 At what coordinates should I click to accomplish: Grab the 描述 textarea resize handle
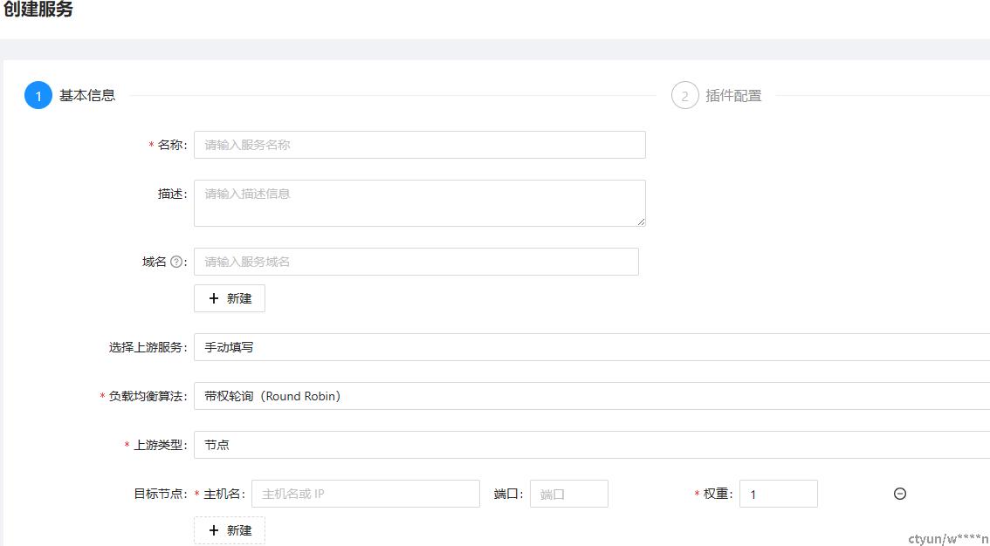click(x=641, y=222)
